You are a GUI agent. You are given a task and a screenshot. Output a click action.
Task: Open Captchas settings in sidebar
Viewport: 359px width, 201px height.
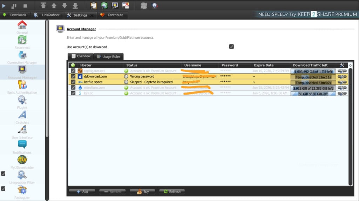tap(22, 117)
